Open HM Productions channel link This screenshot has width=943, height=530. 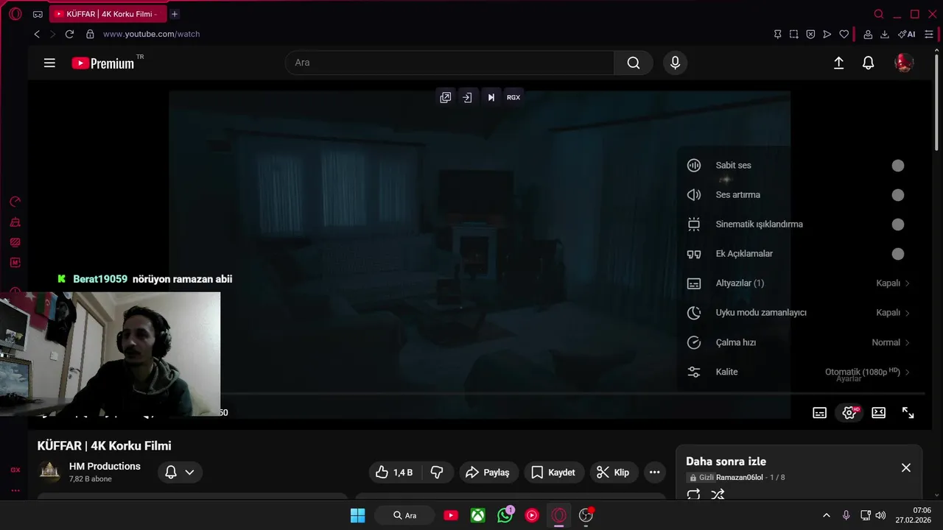105,466
